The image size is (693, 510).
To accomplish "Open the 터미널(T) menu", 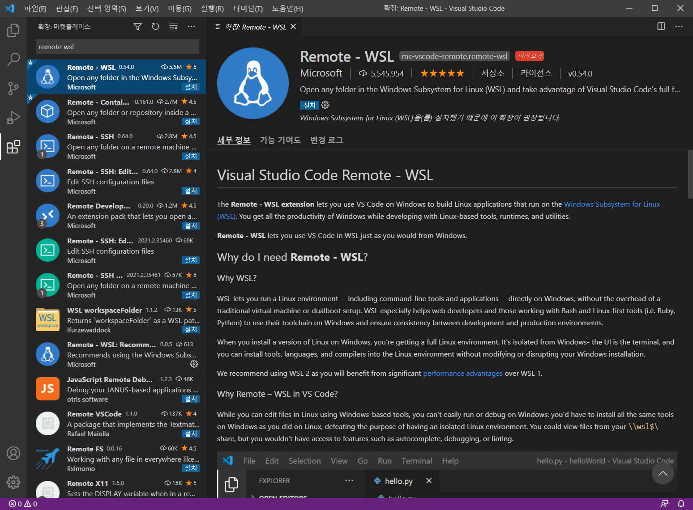I will click(x=248, y=8).
